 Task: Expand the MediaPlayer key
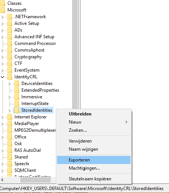pos(3,124)
